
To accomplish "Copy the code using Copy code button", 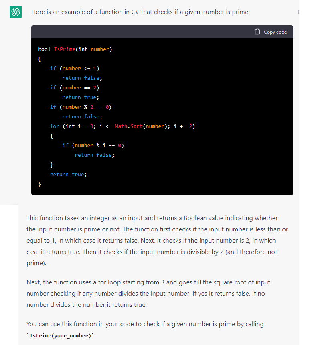I will pyautogui.click(x=271, y=32).
